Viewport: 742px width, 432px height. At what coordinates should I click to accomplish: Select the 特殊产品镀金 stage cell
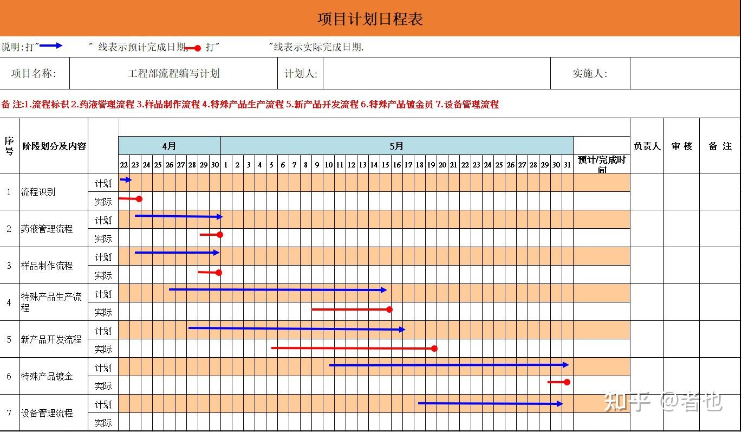pyautogui.click(x=54, y=376)
